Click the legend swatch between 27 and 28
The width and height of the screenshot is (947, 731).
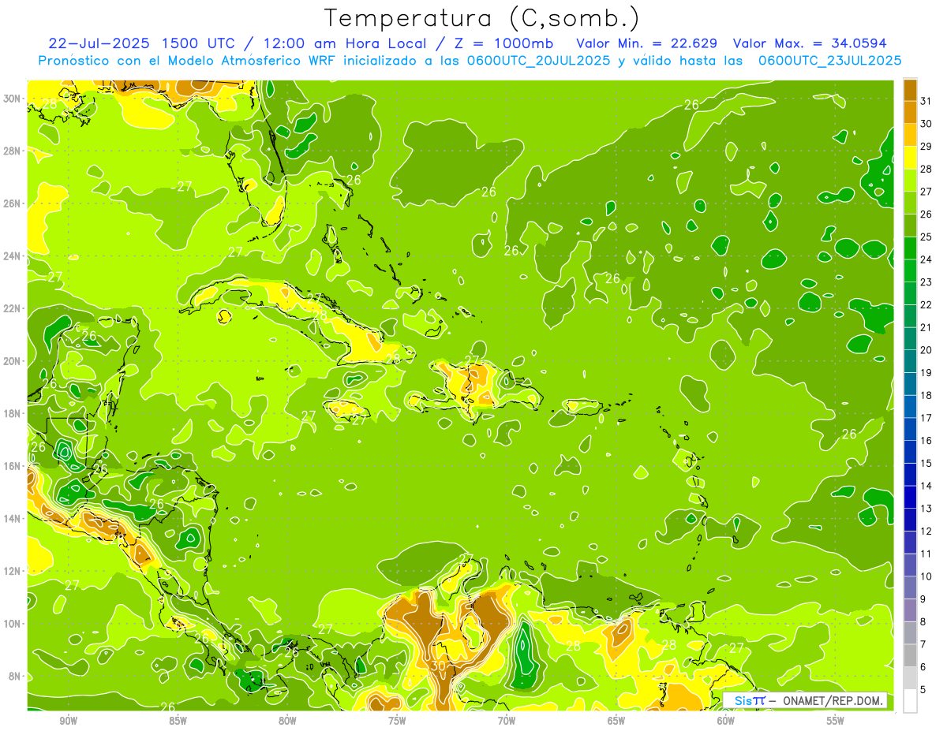[910, 180]
